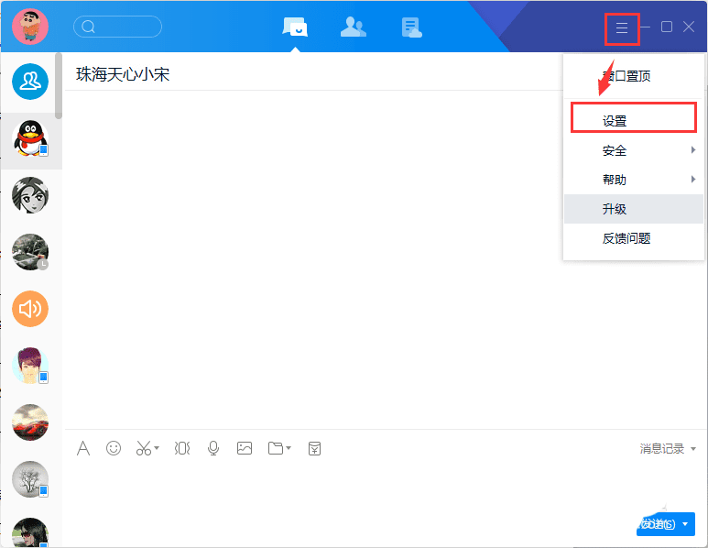Expand the screenshot options dropdown arrow
708x548 pixels.
[x=157, y=448]
